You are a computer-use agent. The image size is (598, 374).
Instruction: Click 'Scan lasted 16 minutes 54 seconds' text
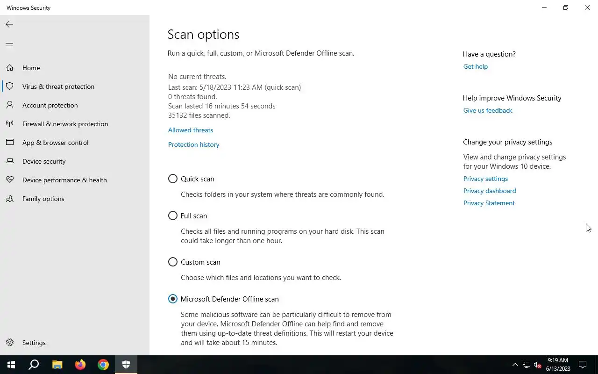pos(222,106)
